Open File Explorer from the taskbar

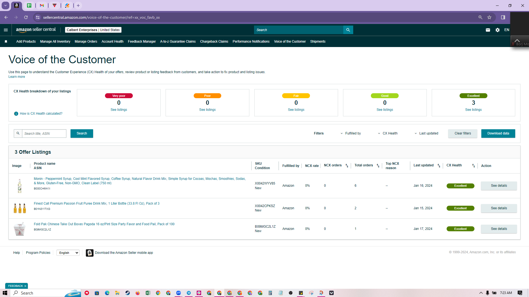(x=117, y=293)
